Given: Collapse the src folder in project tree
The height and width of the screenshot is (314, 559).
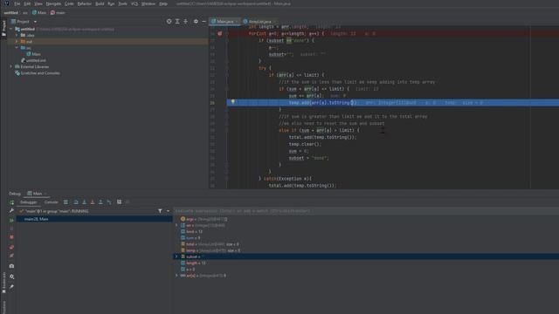Looking at the screenshot, I should 17,48.
